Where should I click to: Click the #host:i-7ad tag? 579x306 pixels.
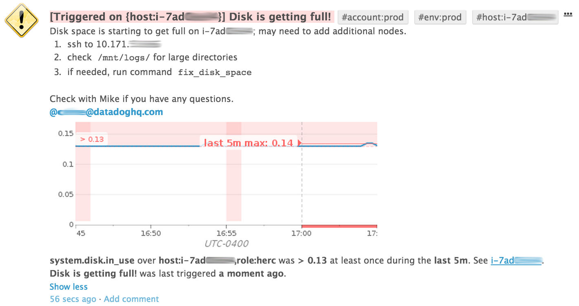[515, 18]
